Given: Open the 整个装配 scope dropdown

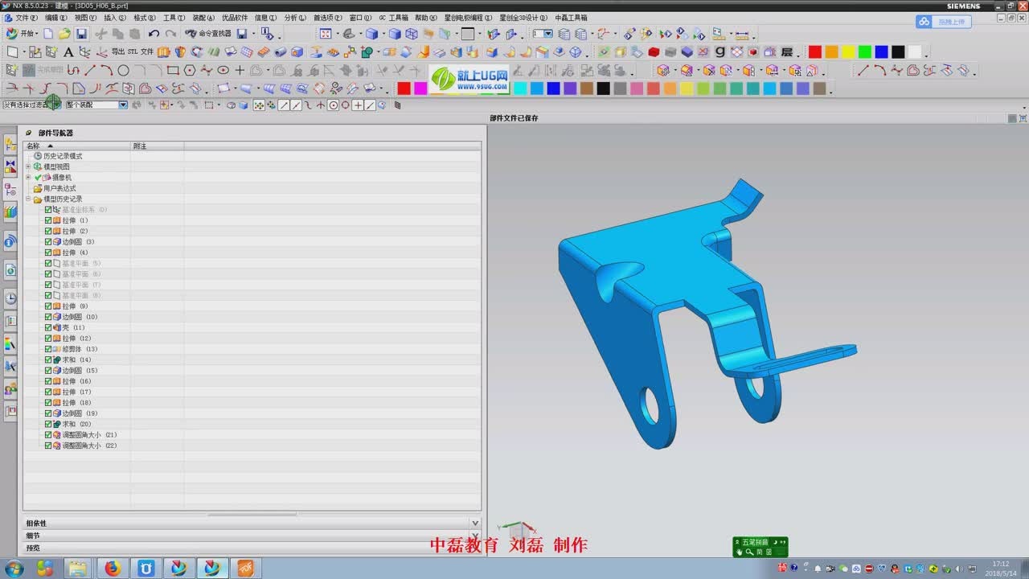Looking at the screenshot, I should coord(123,105).
